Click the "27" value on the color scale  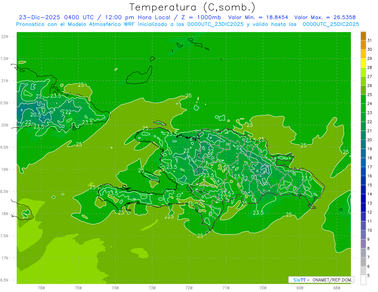click(370, 77)
